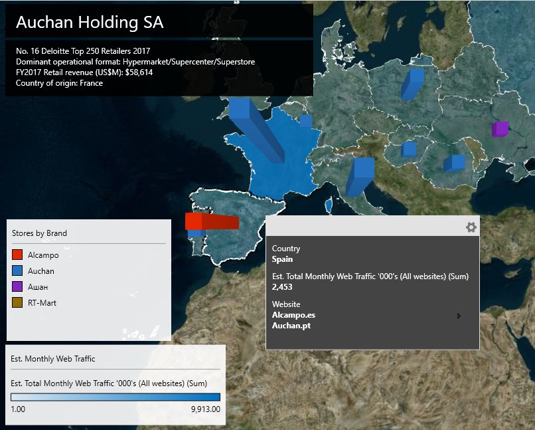Click the 'RT-Mart' legend label
This screenshot has height=430, width=535.
point(42,303)
